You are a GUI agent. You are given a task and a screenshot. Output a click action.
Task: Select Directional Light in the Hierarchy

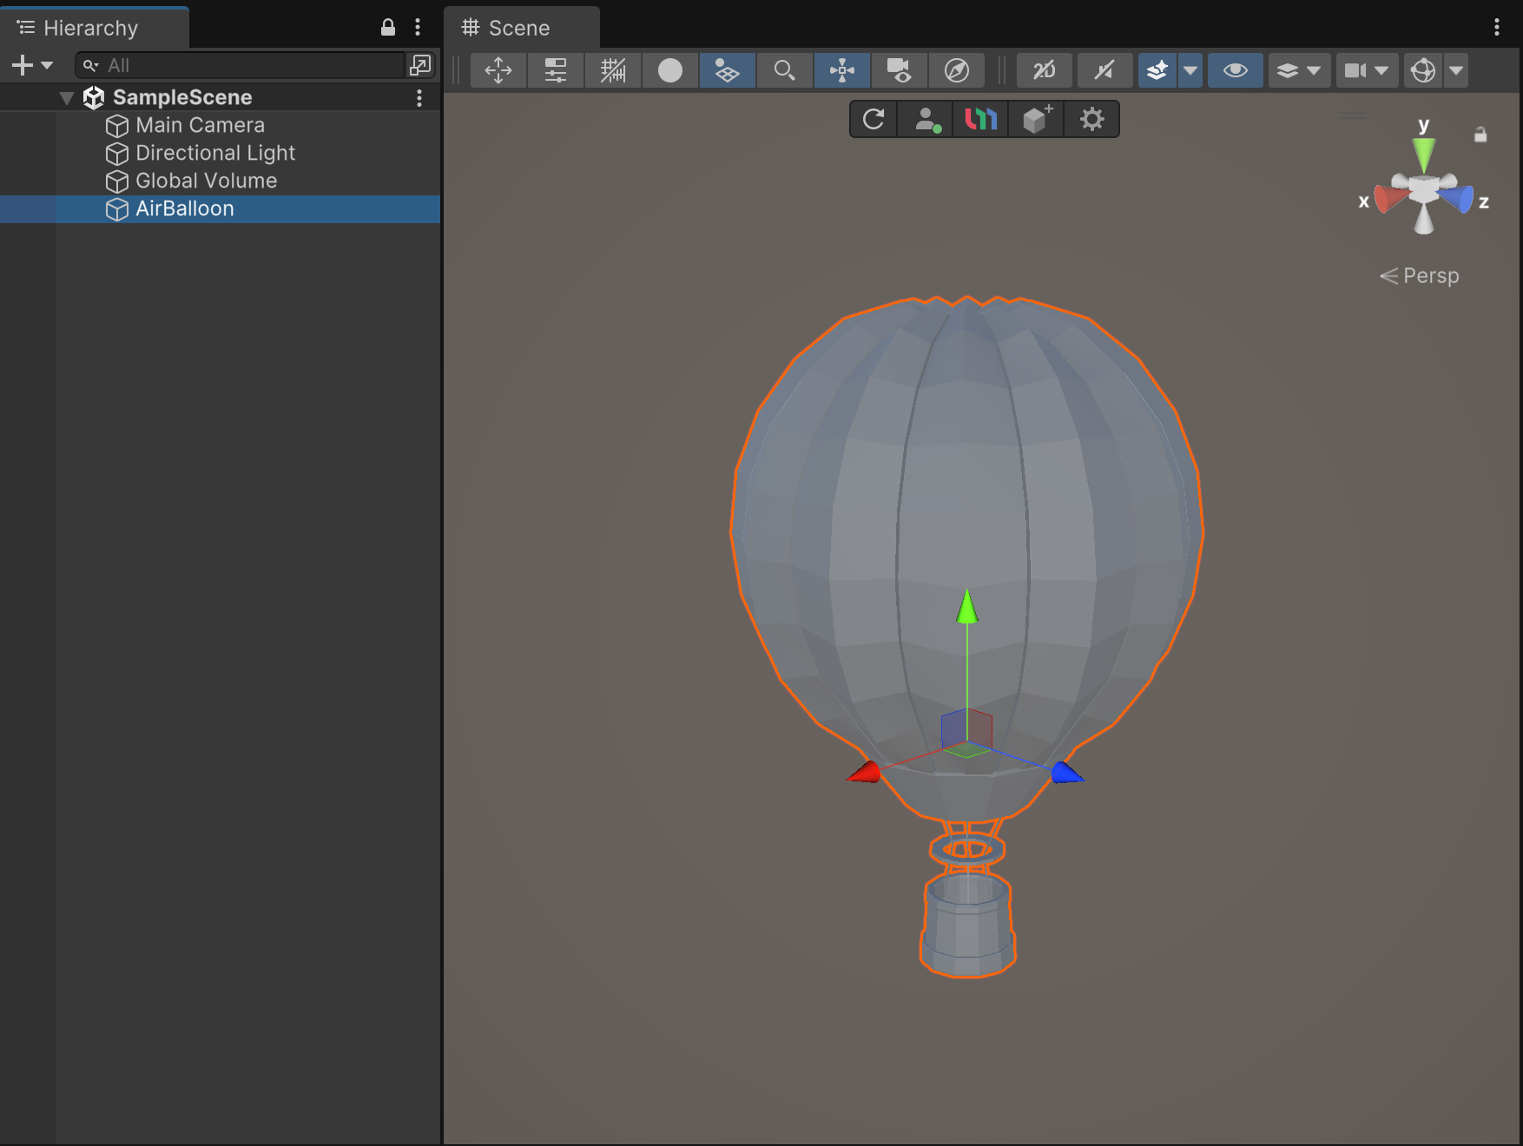(x=220, y=153)
